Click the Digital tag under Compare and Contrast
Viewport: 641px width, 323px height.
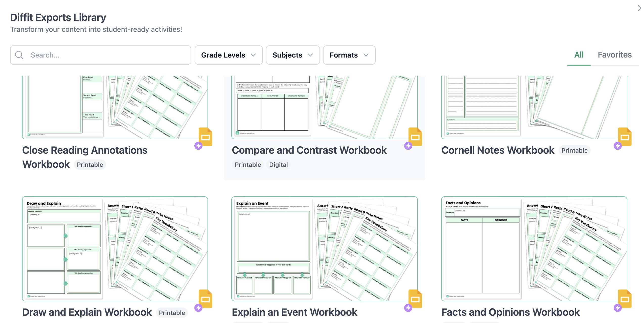(278, 165)
